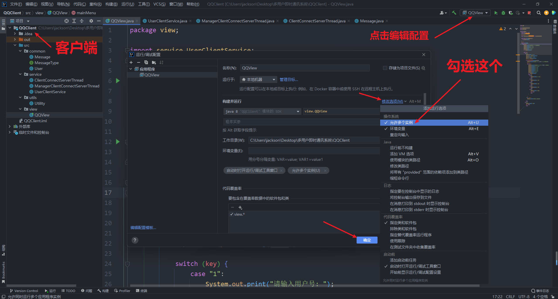Click the 名称 input field containing QQView
The width and height of the screenshot is (558, 299).
(305, 68)
